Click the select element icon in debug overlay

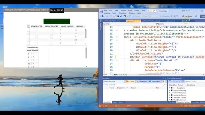tap(55, 10)
